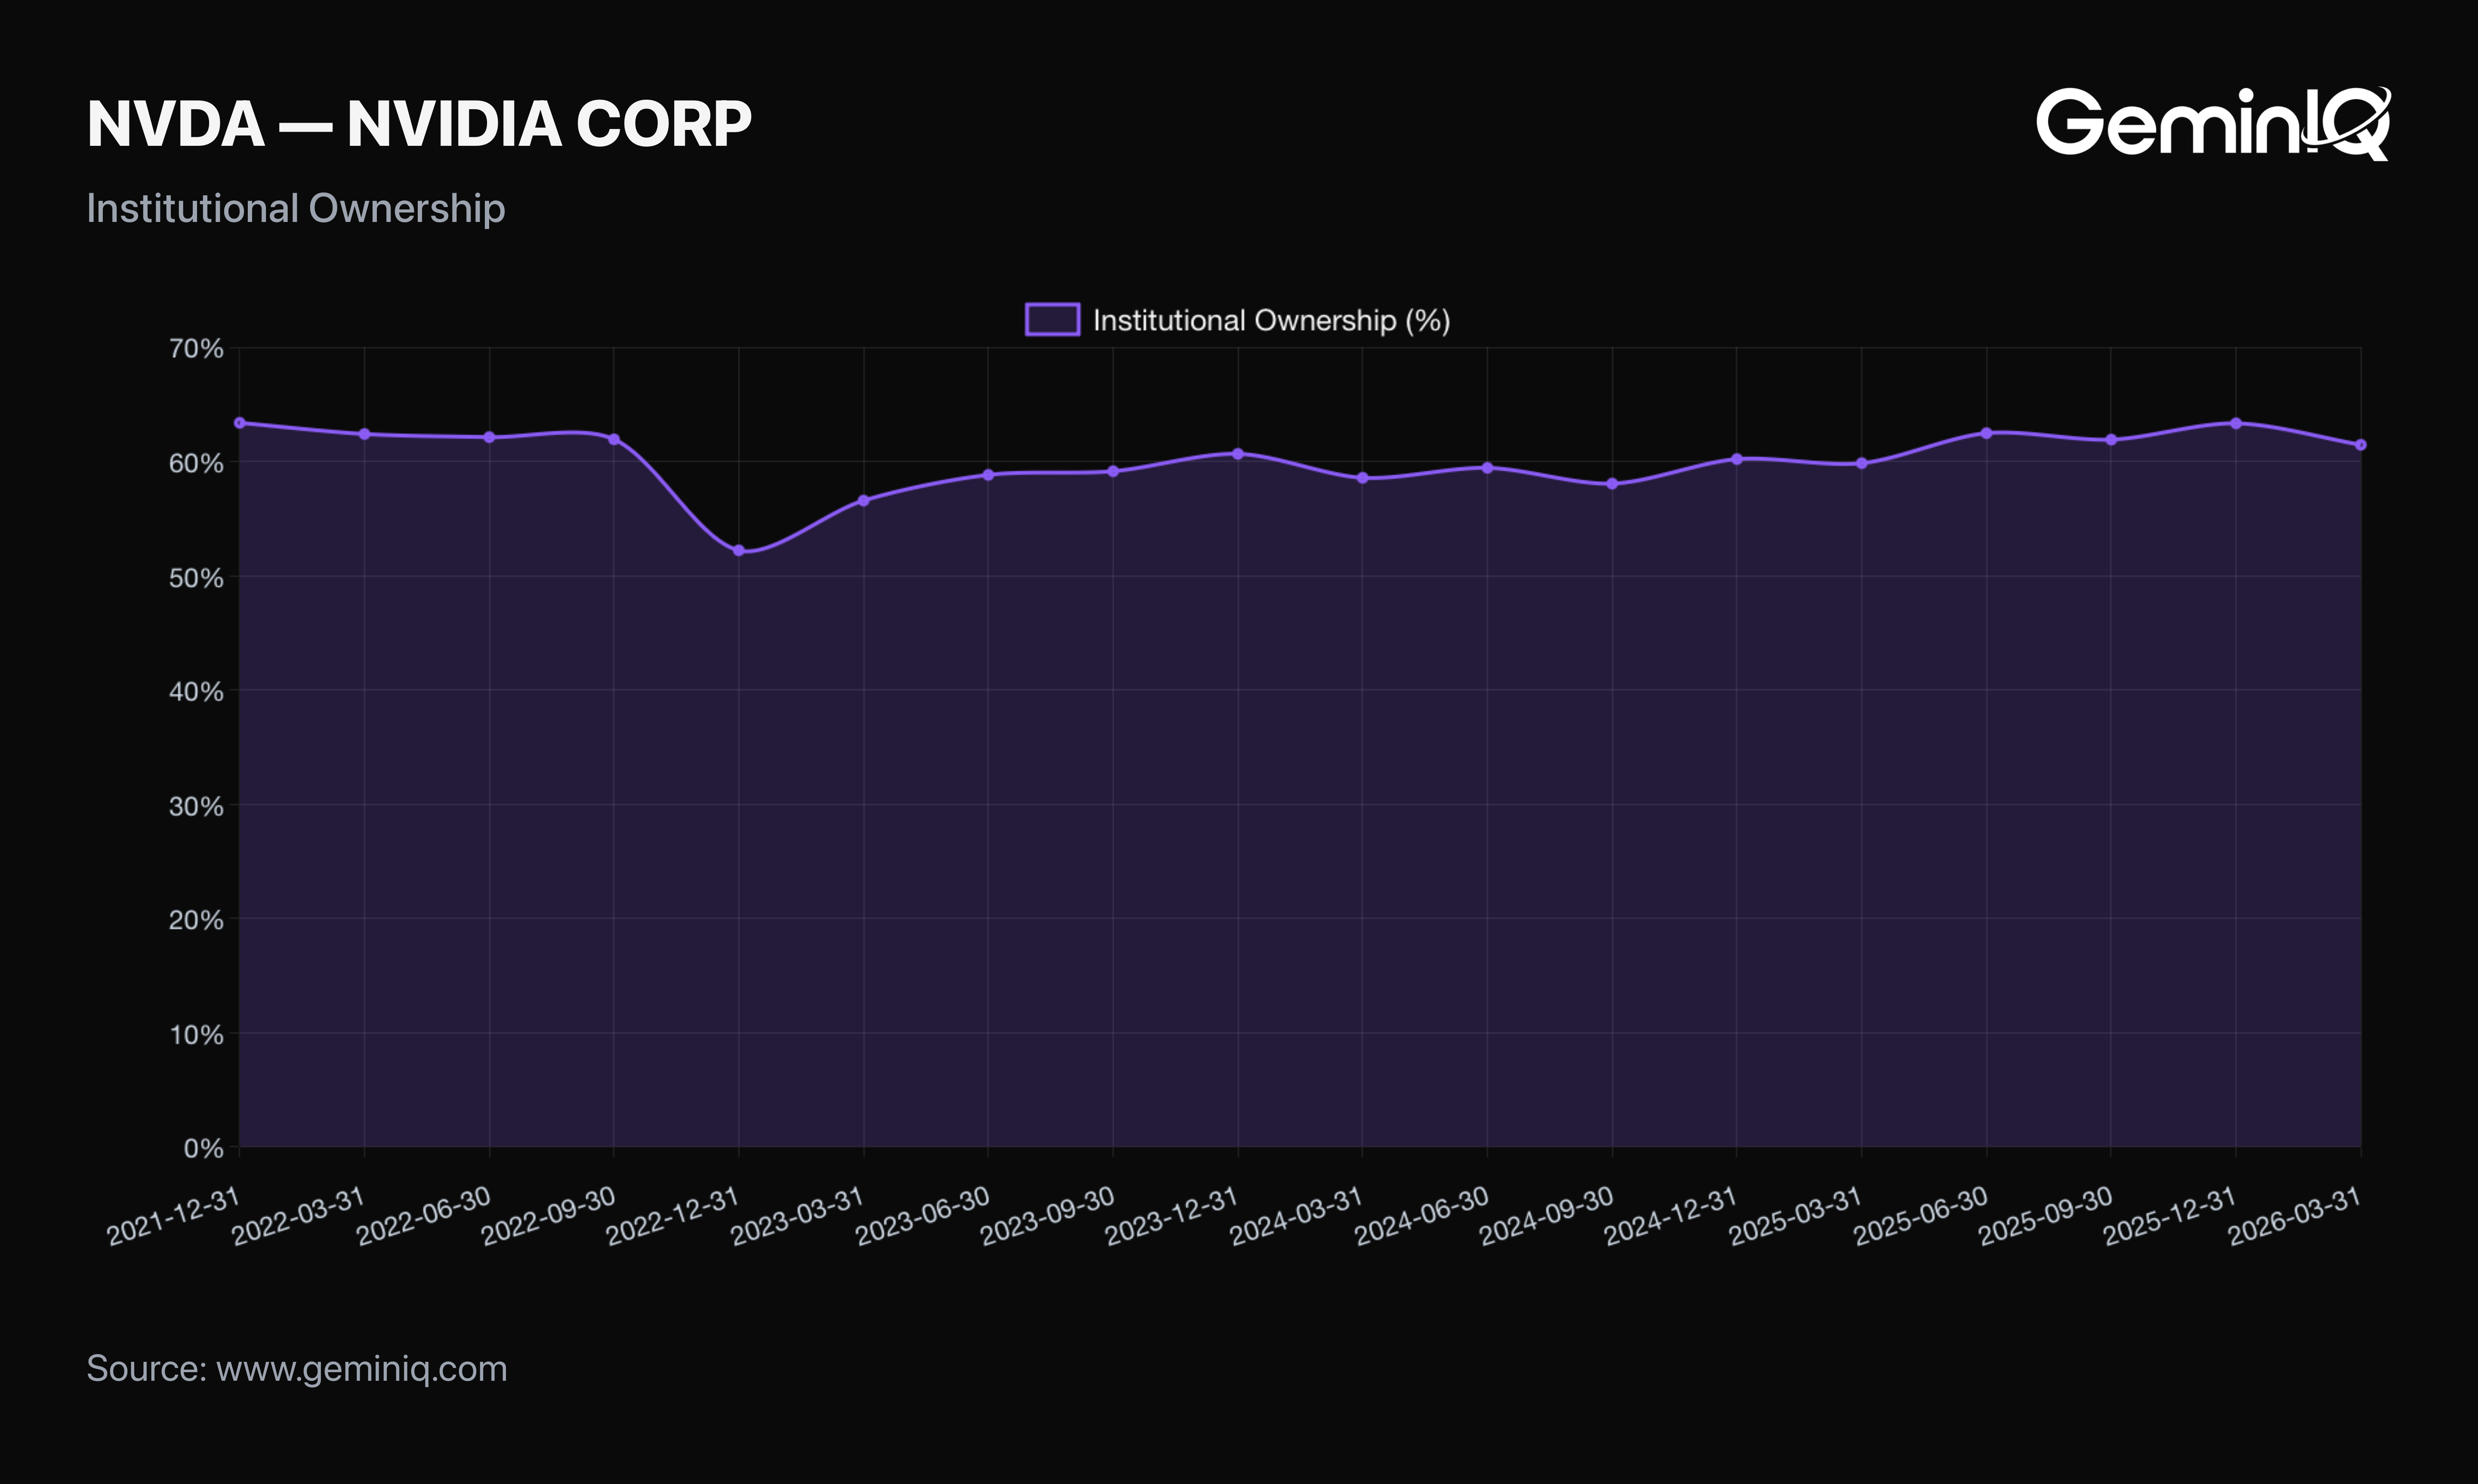Click the 10% y-axis label
2478x1484 pixels.
pos(196,1034)
